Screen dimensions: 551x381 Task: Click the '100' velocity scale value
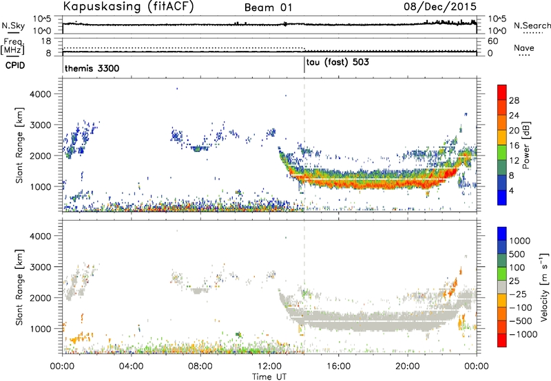[x=517, y=268]
